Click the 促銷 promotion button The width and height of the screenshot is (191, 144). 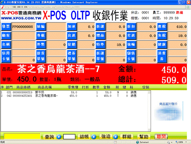(72, 44)
